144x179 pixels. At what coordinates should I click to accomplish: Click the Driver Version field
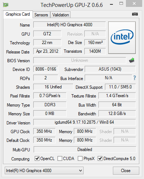(x=84, y=122)
